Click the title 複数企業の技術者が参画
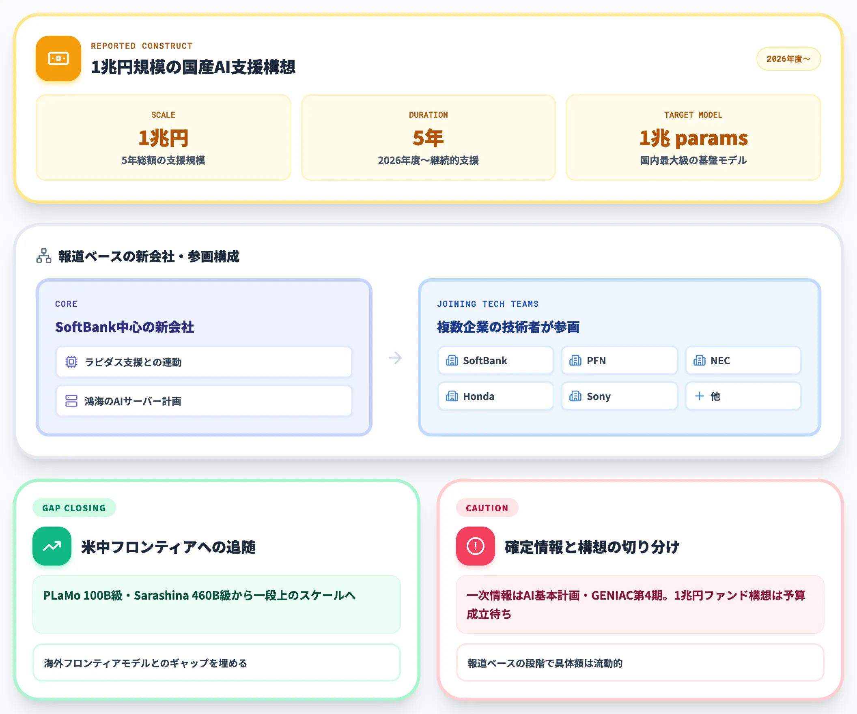 pyautogui.click(x=508, y=327)
